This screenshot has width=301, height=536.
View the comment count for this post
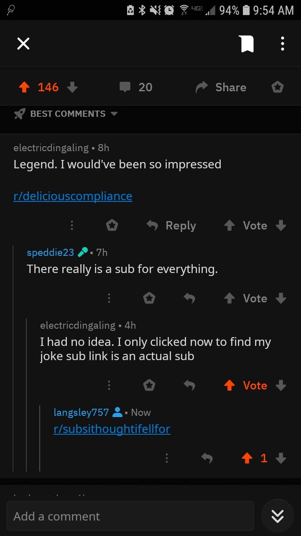[x=135, y=87]
